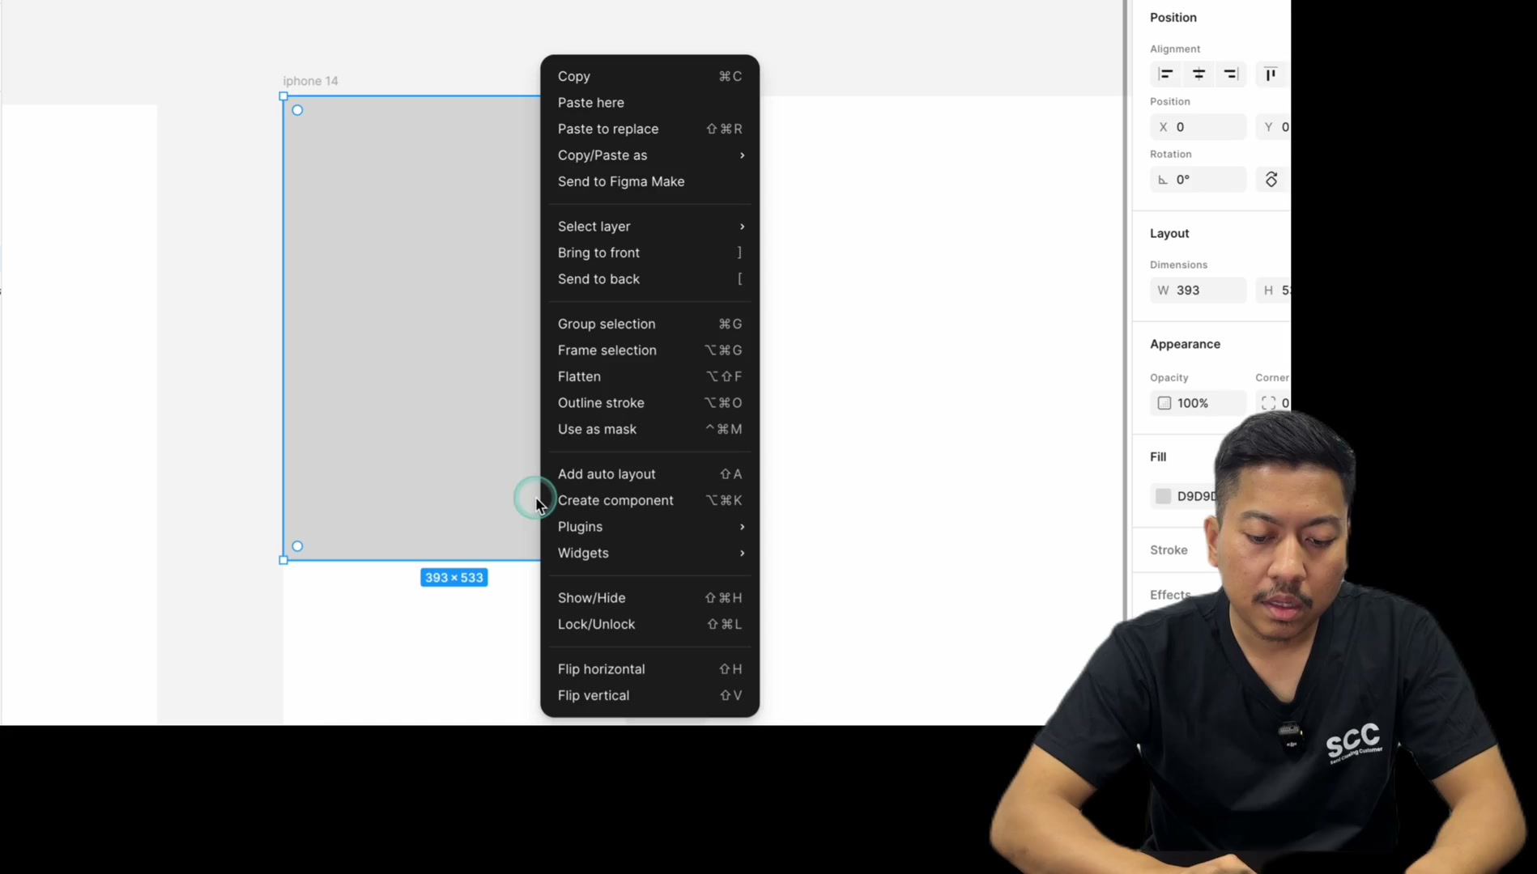This screenshot has height=874, width=1537.
Task: Choose Flatten from the context menu
Action: click(x=649, y=376)
